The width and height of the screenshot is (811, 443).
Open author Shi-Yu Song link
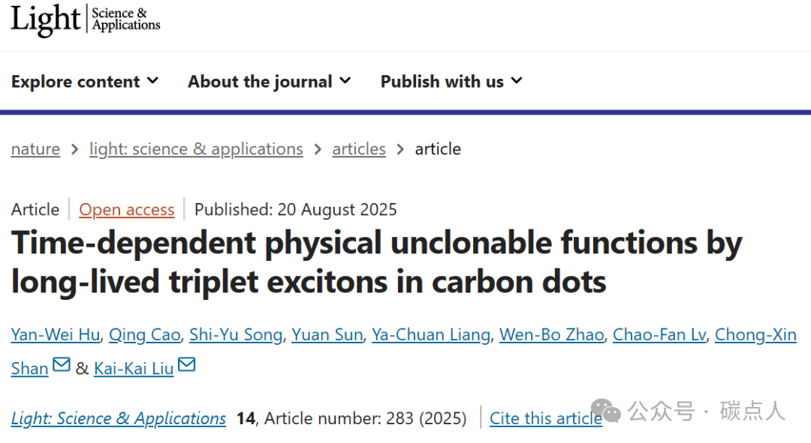click(236, 334)
